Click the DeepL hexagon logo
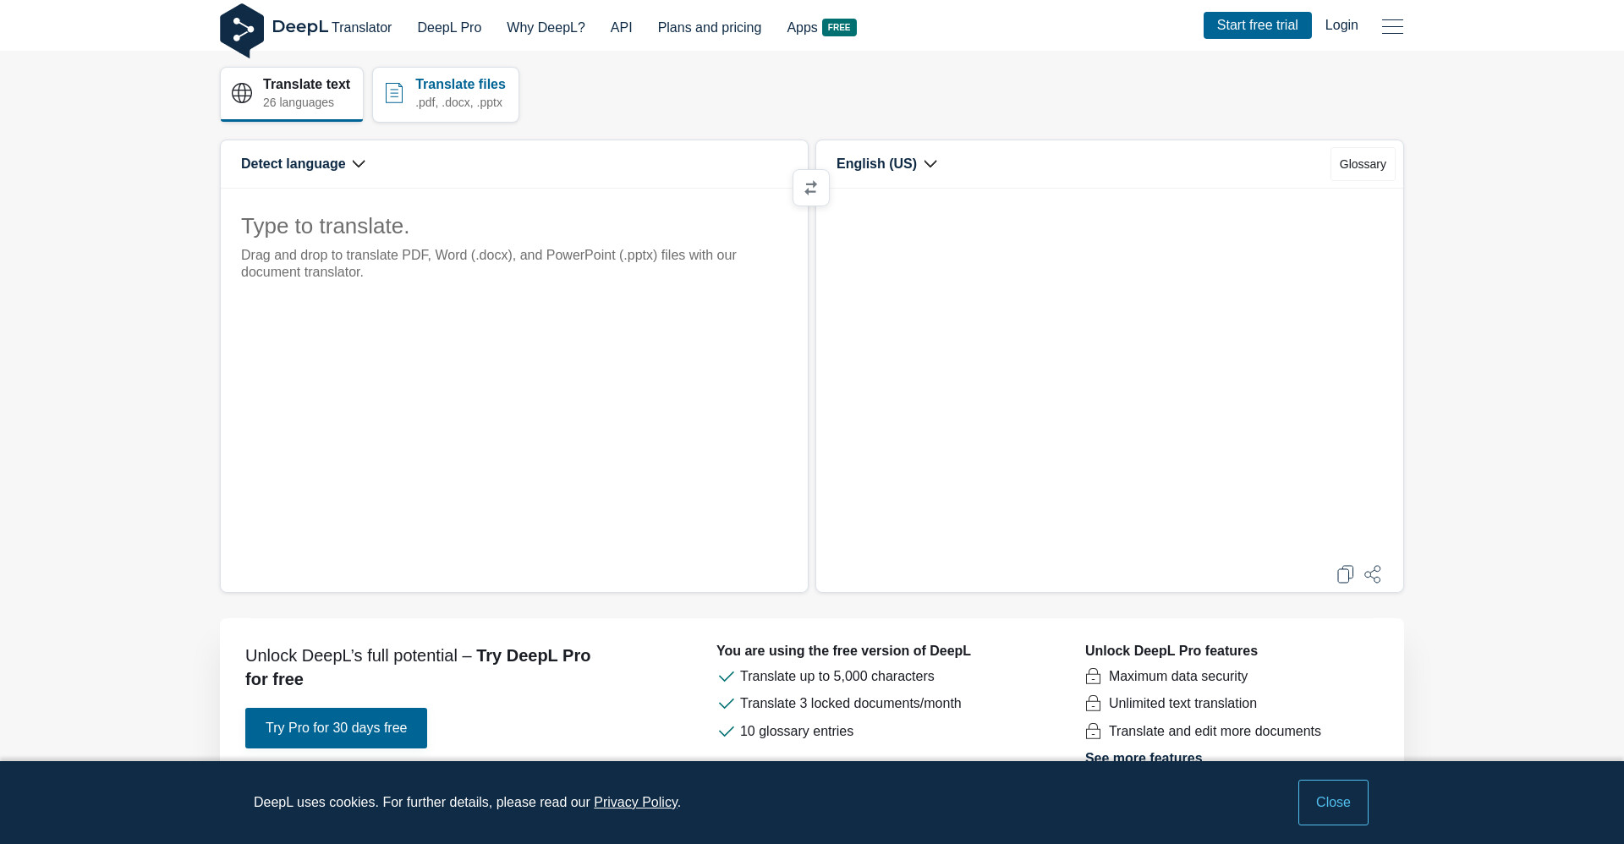The width and height of the screenshot is (1624, 844). [x=242, y=30]
